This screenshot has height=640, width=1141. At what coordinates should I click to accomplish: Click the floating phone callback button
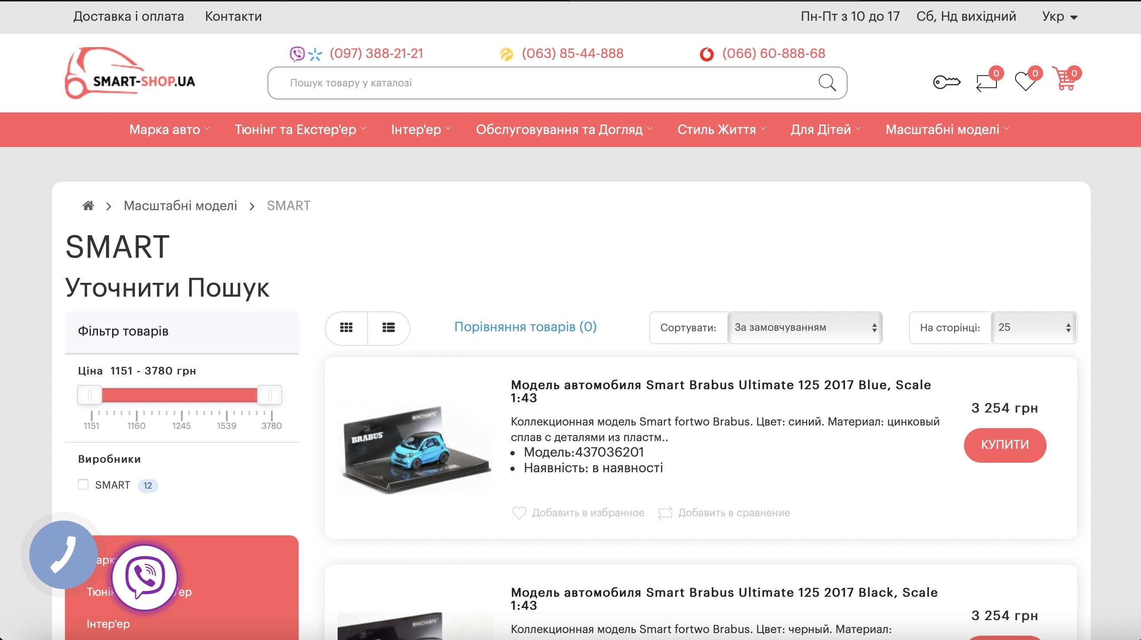pos(63,554)
